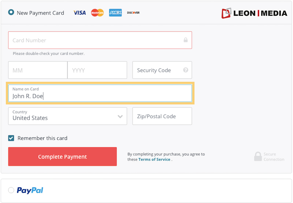Image resolution: width=293 pixels, height=203 pixels.
Task: Click the Complete Payment button
Action: (62, 157)
